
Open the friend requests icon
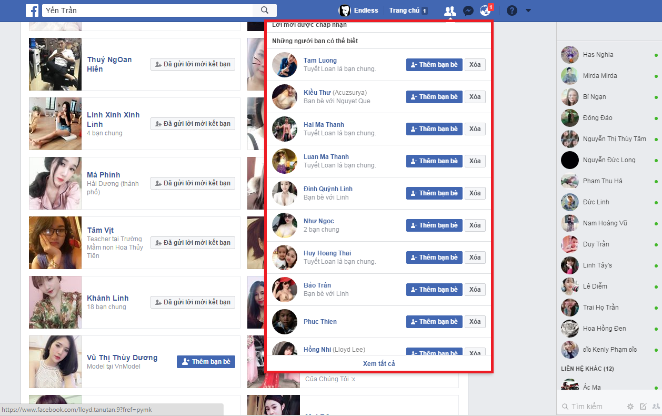449,11
